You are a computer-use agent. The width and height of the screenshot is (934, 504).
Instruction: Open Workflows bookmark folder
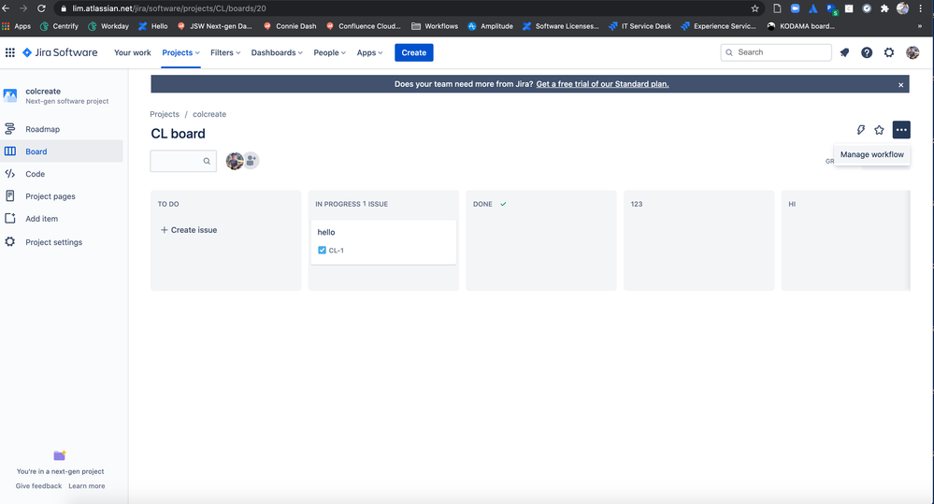435,26
